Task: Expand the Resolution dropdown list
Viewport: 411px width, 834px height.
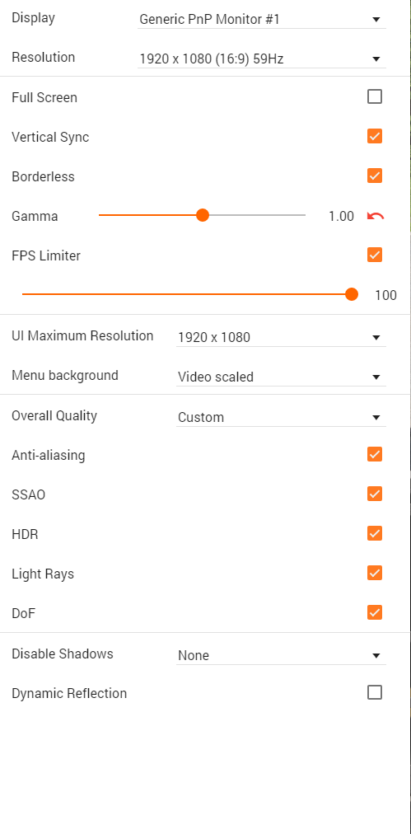Action: pyautogui.click(x=262, y=59)
